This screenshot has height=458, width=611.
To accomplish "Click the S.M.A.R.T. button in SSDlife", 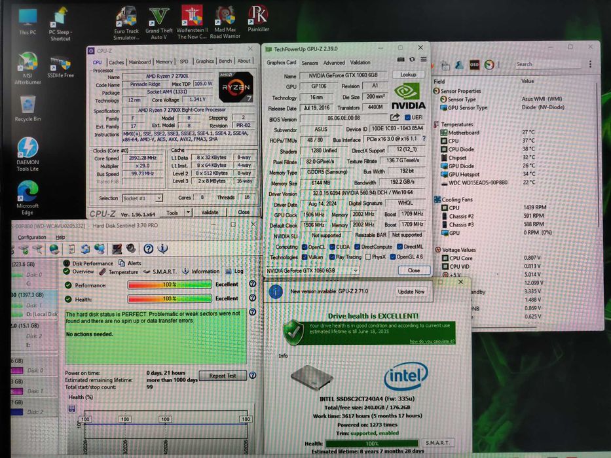I will (437, 443).
